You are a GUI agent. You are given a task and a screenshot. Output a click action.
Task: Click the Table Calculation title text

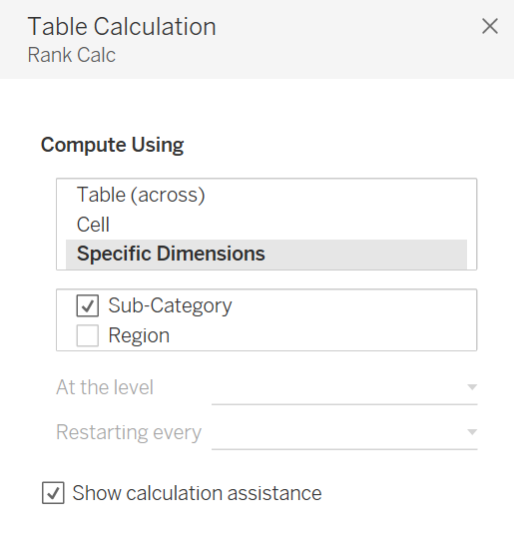[x=122, y=27]
